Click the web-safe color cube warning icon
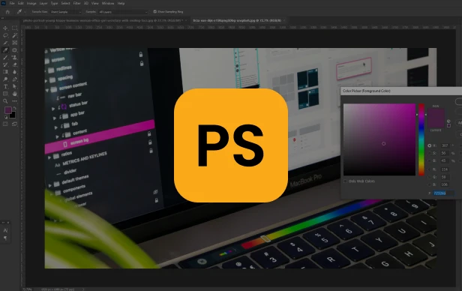 pos(448,121)
